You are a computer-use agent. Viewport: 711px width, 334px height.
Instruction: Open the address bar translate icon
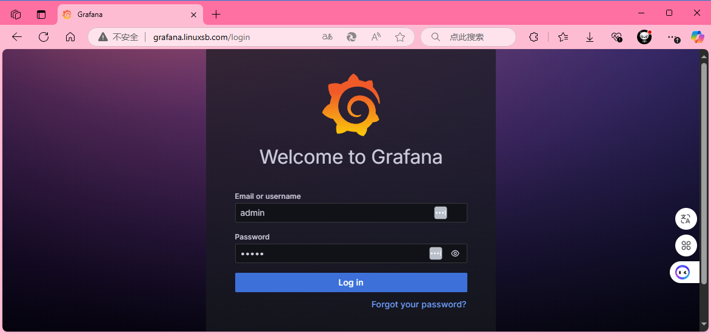(x=327, y=37)
